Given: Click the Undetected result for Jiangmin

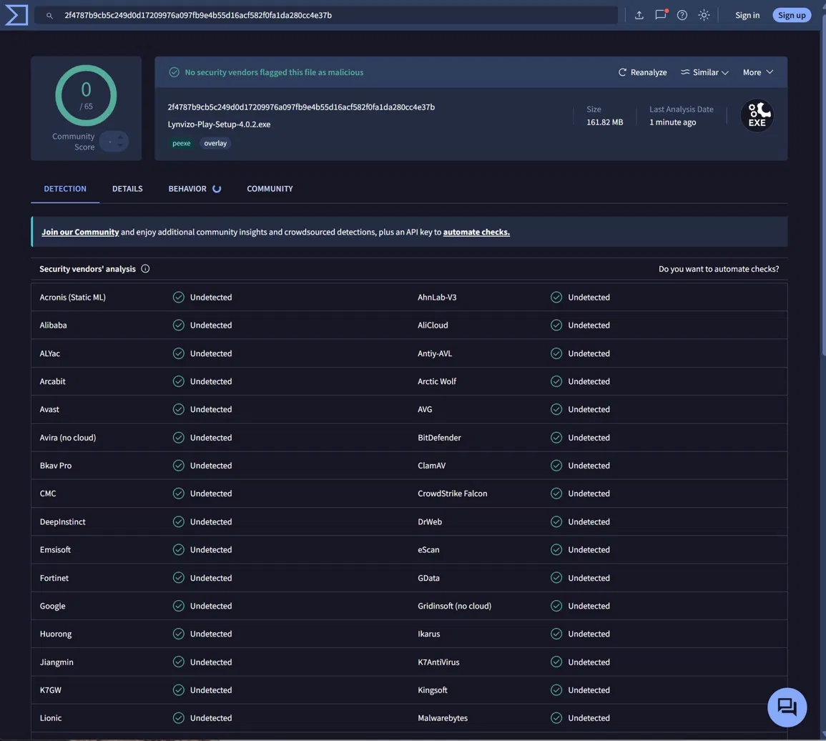Looking at the screenshot, I should [211, 662].
